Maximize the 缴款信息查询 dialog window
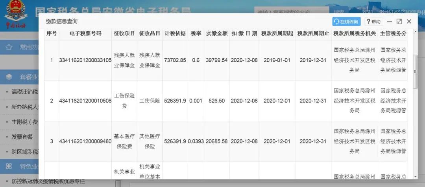Screen dimensions: 425x187 point(399,22)
